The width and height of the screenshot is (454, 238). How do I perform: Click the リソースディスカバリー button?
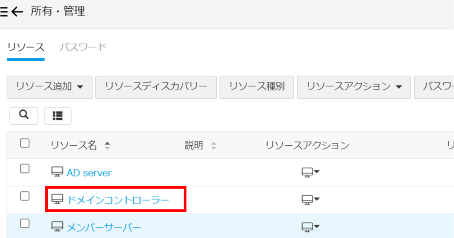click(156, 87)
